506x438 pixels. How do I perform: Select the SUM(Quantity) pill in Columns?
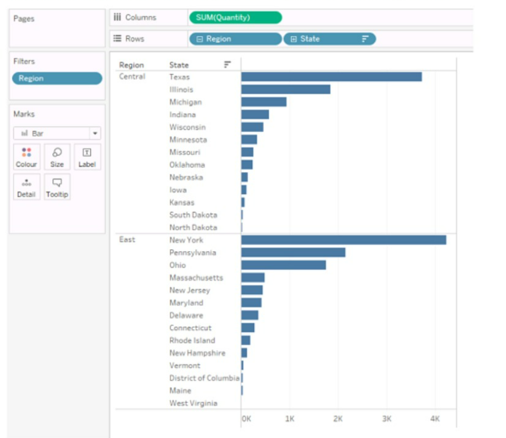(x=235, y=18)
